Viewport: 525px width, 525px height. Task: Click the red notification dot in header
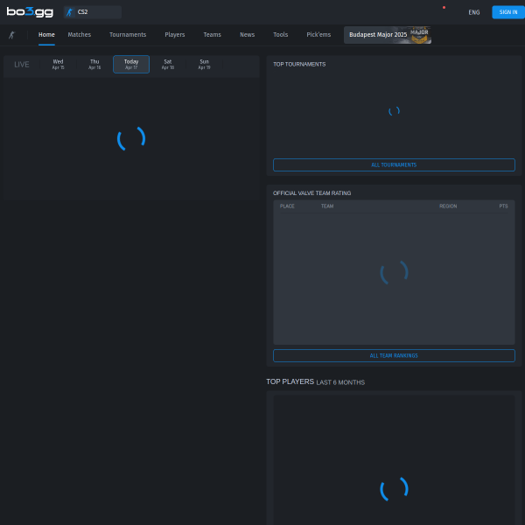point(444,7)
